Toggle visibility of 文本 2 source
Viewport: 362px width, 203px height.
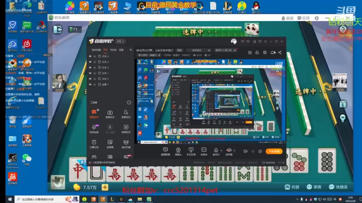[x=90, y=67]
